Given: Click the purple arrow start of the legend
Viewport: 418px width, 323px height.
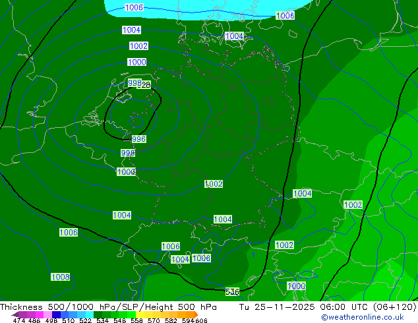Looking at the screenshot, I should [x=15, y=314].
